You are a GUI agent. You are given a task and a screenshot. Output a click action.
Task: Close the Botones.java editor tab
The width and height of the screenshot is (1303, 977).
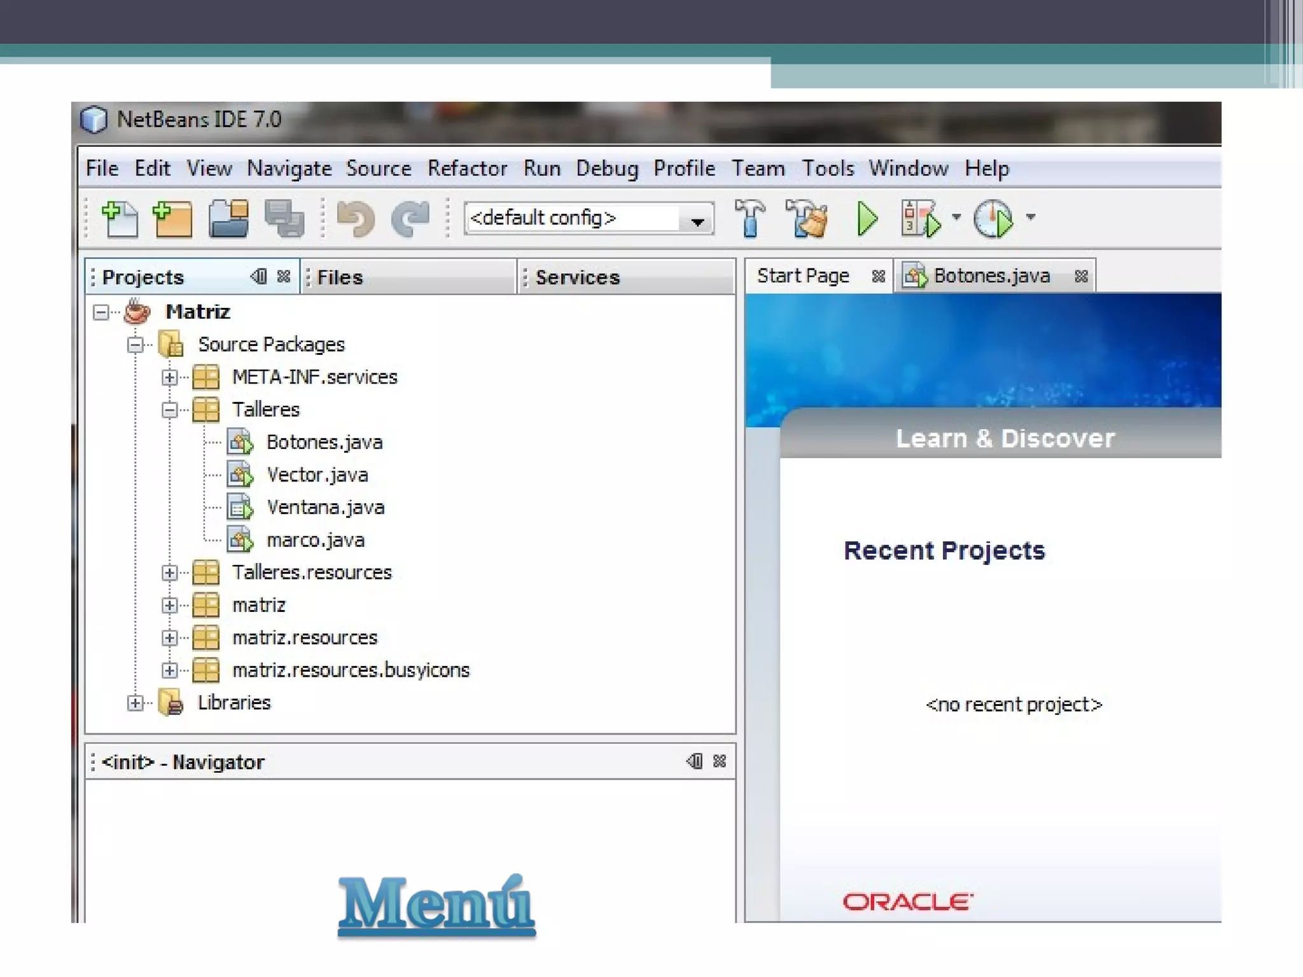tap(1081, 276)
